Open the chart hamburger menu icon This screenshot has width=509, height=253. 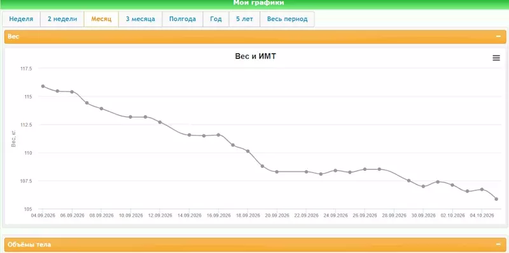click(496, 58)
